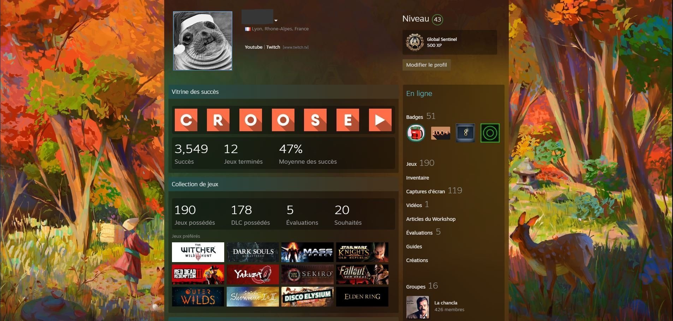Open the Guides link
This screenshot has height=321, width=673.
click(414, 247)
